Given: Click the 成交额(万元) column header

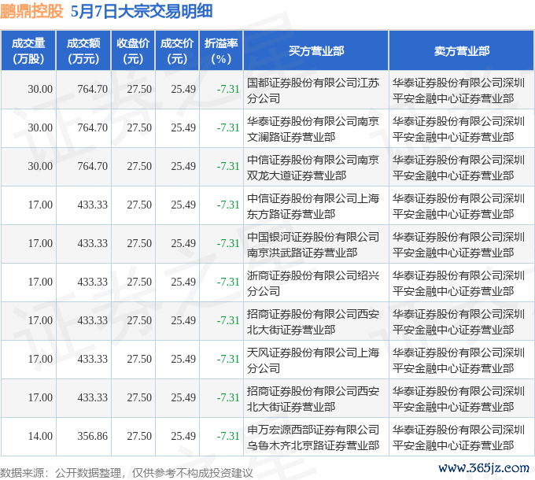Looking at the screenshot, I should pos(83,51).
